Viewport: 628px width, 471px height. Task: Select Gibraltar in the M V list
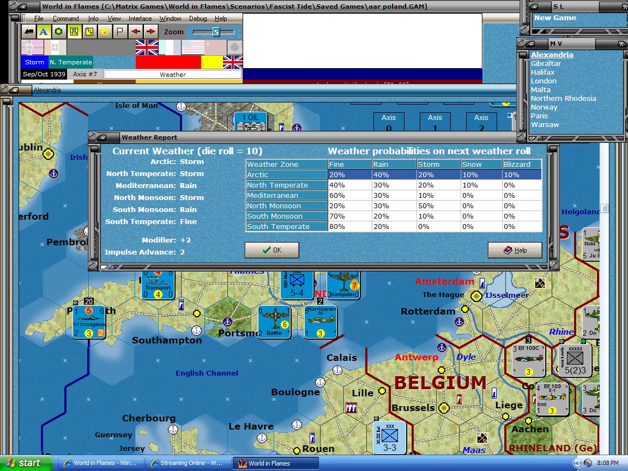tap(546, 63)
